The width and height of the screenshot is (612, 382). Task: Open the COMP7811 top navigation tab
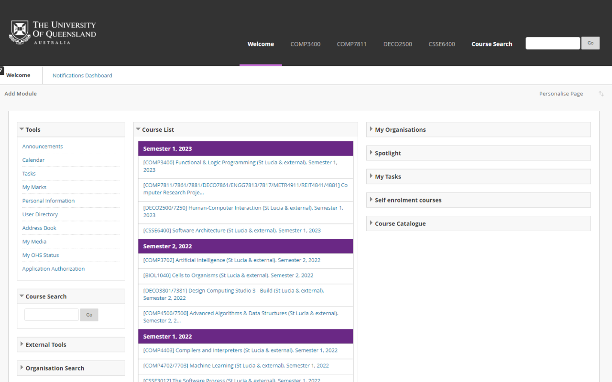(351, 44)
